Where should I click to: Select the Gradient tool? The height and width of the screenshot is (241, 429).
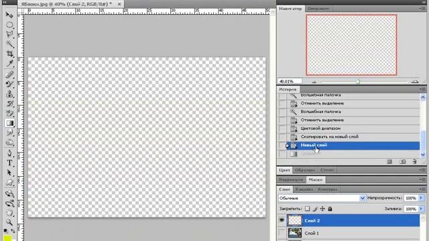pos(9,123)
